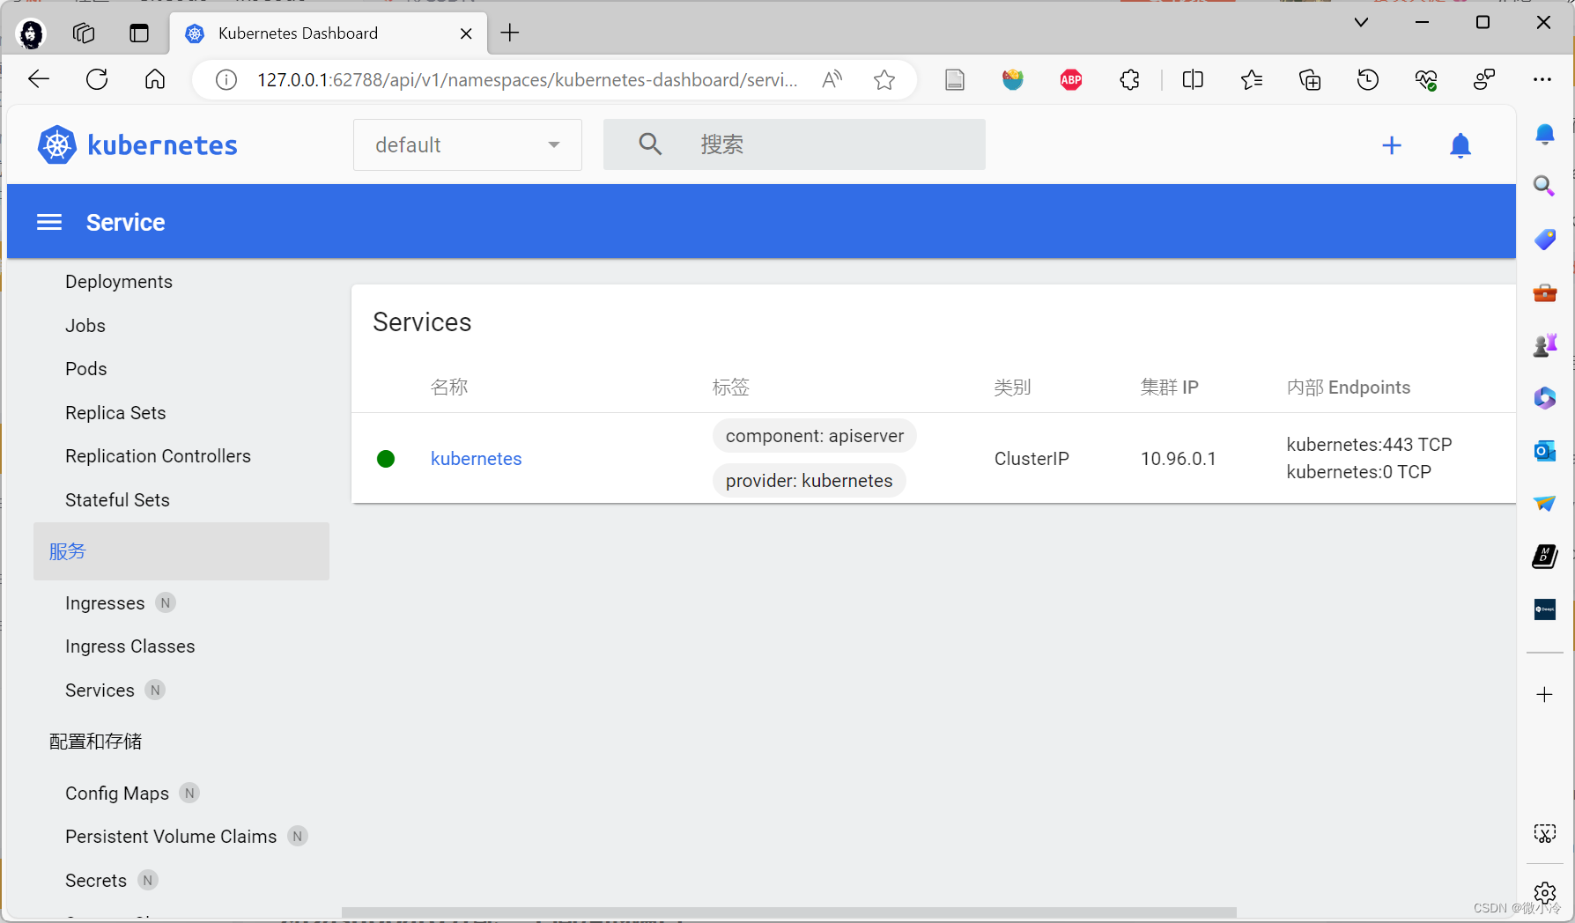This screenshot has width=1575, height=923.
Task: Open the sidebar tools briefcase
Action: (x=1544, y=292)
